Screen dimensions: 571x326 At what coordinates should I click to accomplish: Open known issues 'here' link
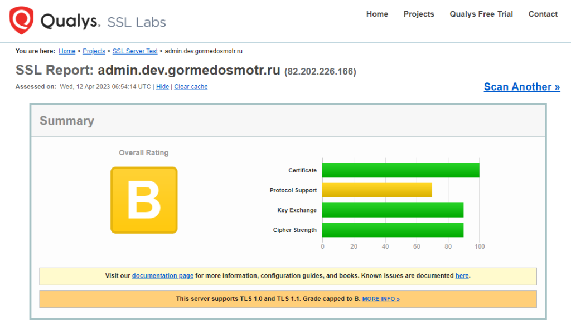462,276
